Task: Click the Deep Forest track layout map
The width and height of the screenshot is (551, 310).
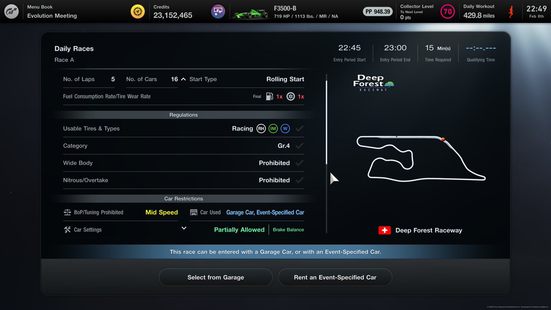Action: pos(421,158)
